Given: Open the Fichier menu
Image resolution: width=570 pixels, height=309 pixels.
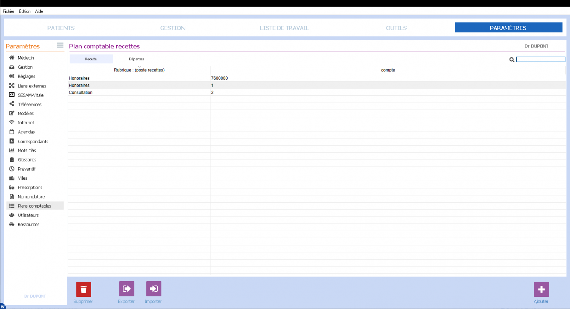Looking at the screenshot, I should [8, 11].
